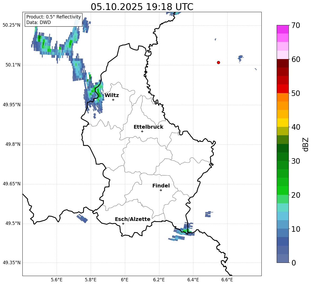Image resolution: width=312 pixels, height=285 pixels.
Task: Click the 49.35°N latitude tick label
Action: point(12,263)
